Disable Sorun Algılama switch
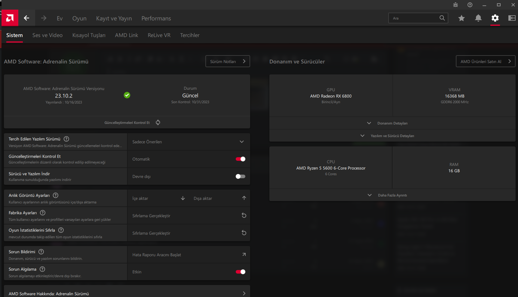518x297 pixels. click(241, 272)
